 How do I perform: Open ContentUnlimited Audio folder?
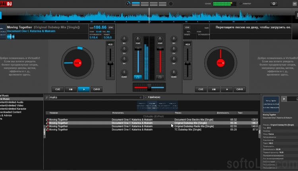(12, 102)
